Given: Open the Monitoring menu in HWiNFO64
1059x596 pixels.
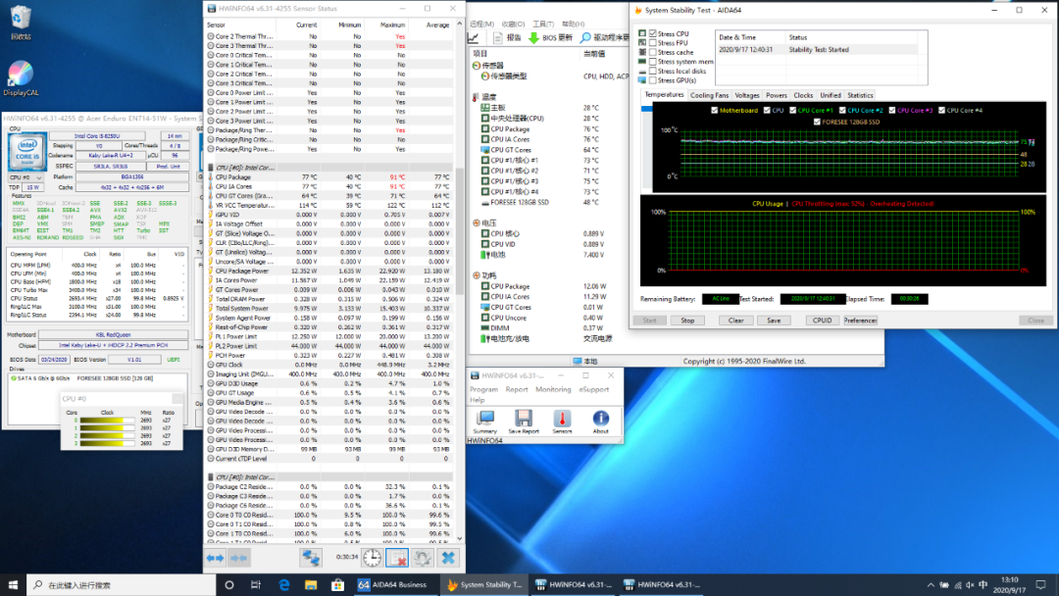Looking at the screenshot, I should click(553, 389).
